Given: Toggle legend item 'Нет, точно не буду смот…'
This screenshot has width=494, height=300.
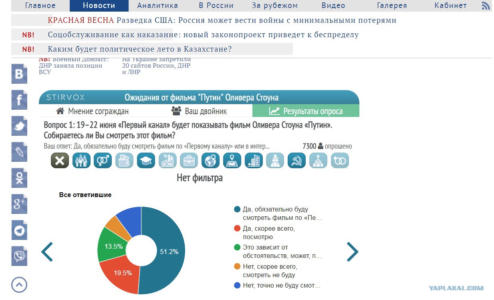Looking at the screenshot, I should click(x=278, y=286).
